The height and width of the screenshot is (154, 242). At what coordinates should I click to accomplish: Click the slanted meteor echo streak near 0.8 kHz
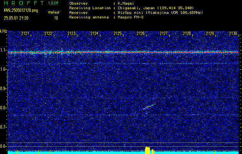point(149,107)
